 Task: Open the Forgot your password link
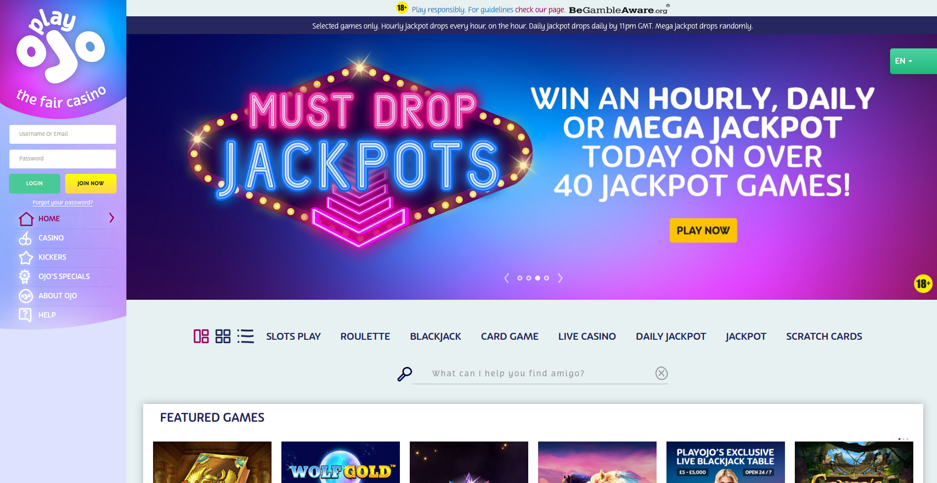[x=63, y=202]
